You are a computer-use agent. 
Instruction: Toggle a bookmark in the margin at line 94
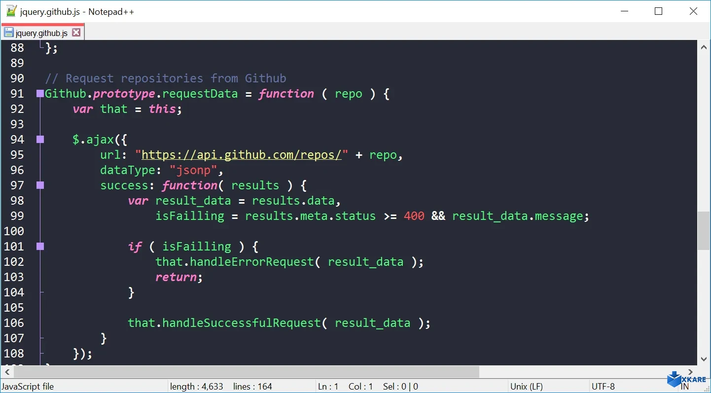(40, 139)
